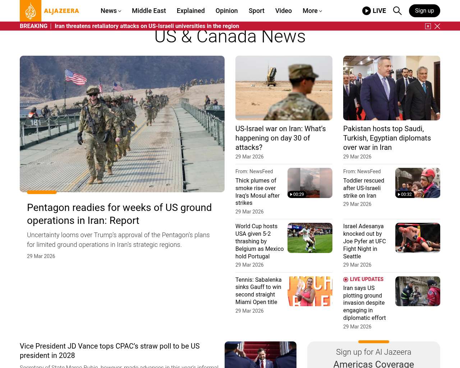This screenshot has height=368, width=460.
Task: Open the search magnifier icon
Action: pyautogui.click(x=397, y=11)
